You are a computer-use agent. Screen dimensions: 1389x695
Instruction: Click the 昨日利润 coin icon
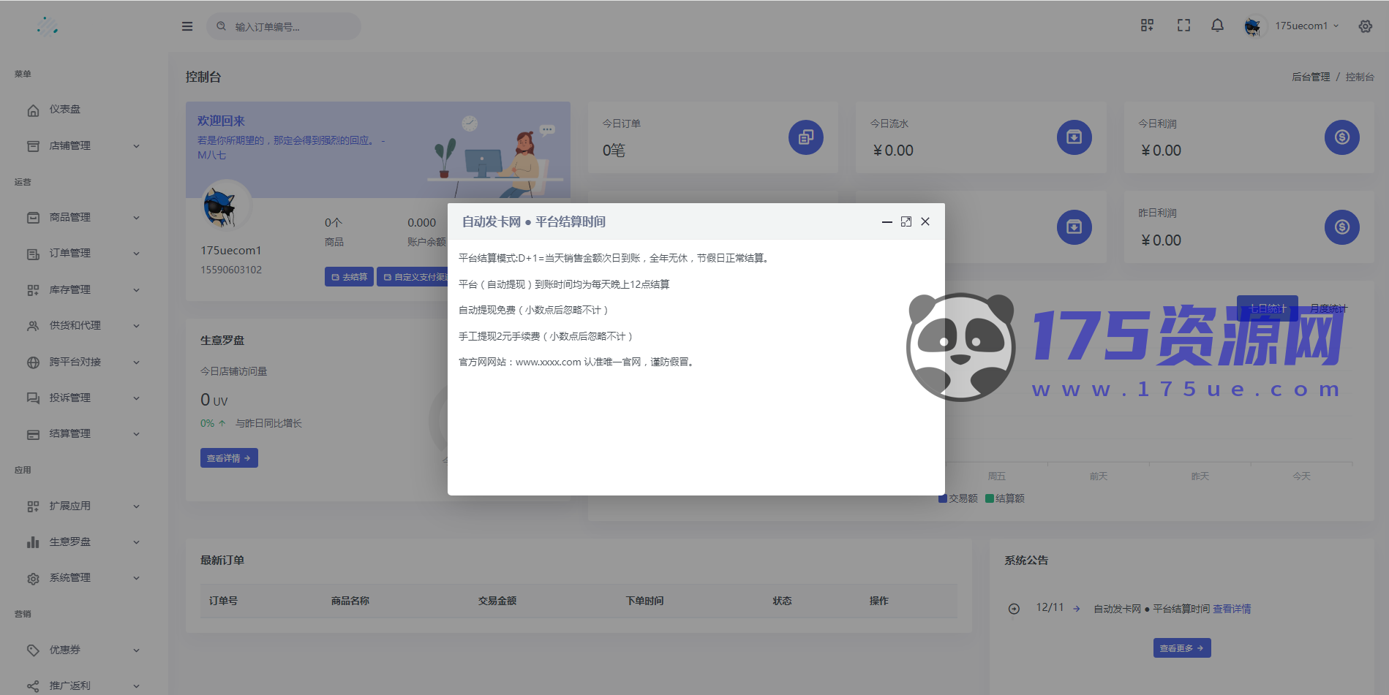1342,227
